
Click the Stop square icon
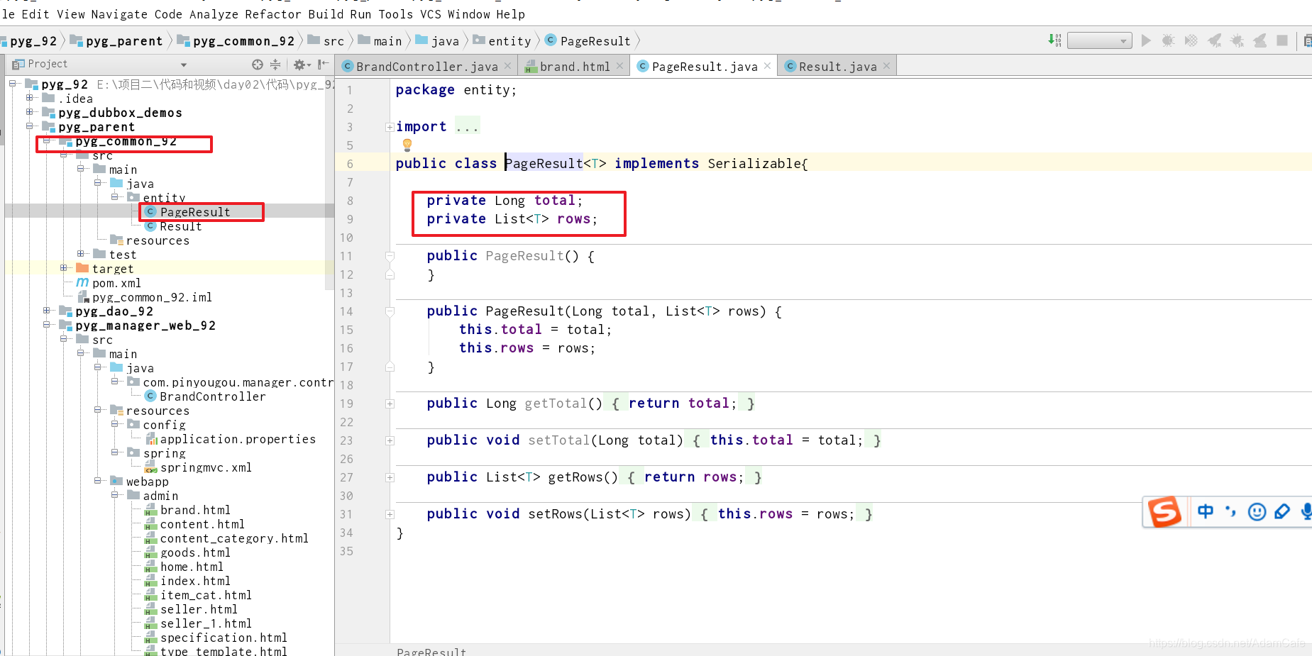tap(1282, 40)
